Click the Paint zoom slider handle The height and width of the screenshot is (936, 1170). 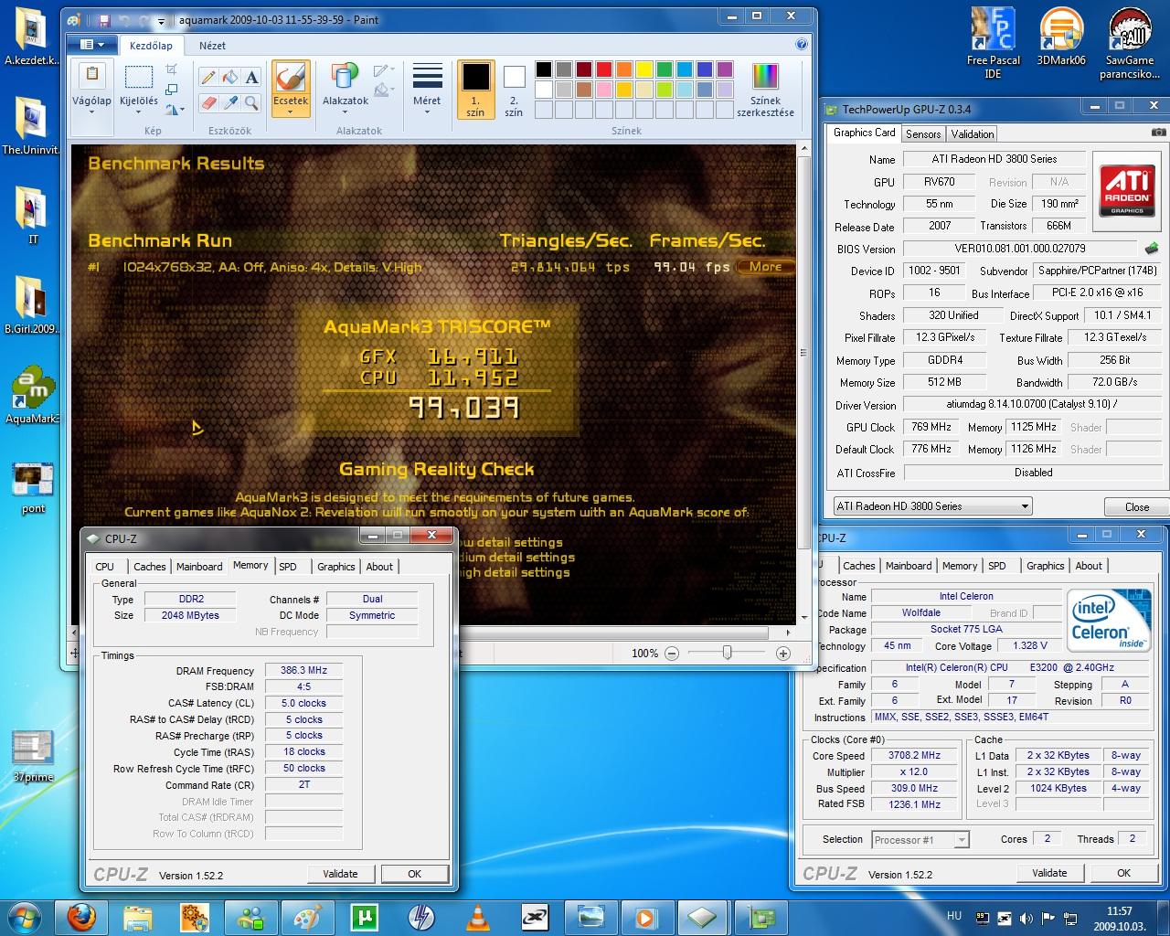pyautogui.click(x=727, y=653)
